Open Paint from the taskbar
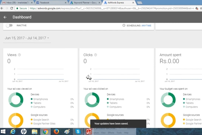The image size is (202, 135). click(67, 131)
